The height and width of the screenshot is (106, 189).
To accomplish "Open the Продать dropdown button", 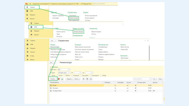I will (x=69, y=79).
